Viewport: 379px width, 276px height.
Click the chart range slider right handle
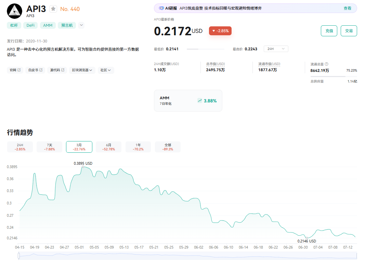point(357,256)
